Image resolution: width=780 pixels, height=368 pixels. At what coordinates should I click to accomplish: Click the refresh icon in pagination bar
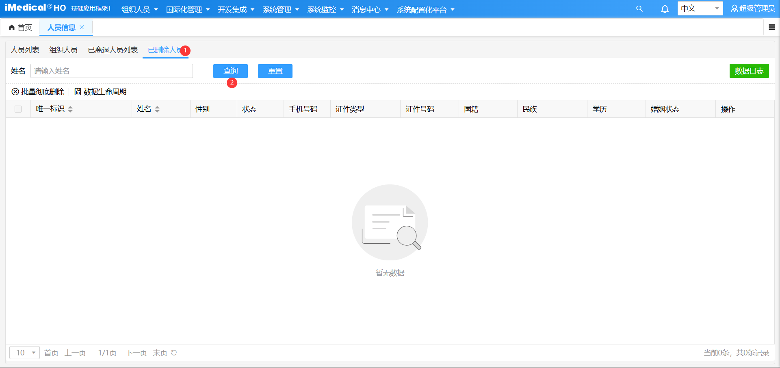[x=174, y=353]
